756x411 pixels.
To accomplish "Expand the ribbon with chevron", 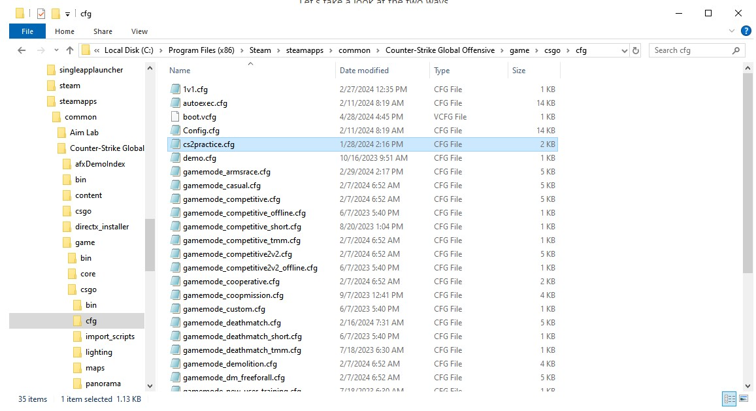I will (731, 31).
